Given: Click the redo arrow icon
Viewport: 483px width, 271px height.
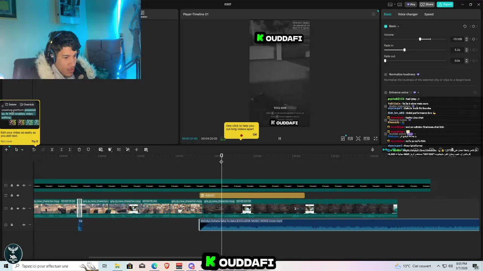Looking at the screenshot, I should pos(43,149).
